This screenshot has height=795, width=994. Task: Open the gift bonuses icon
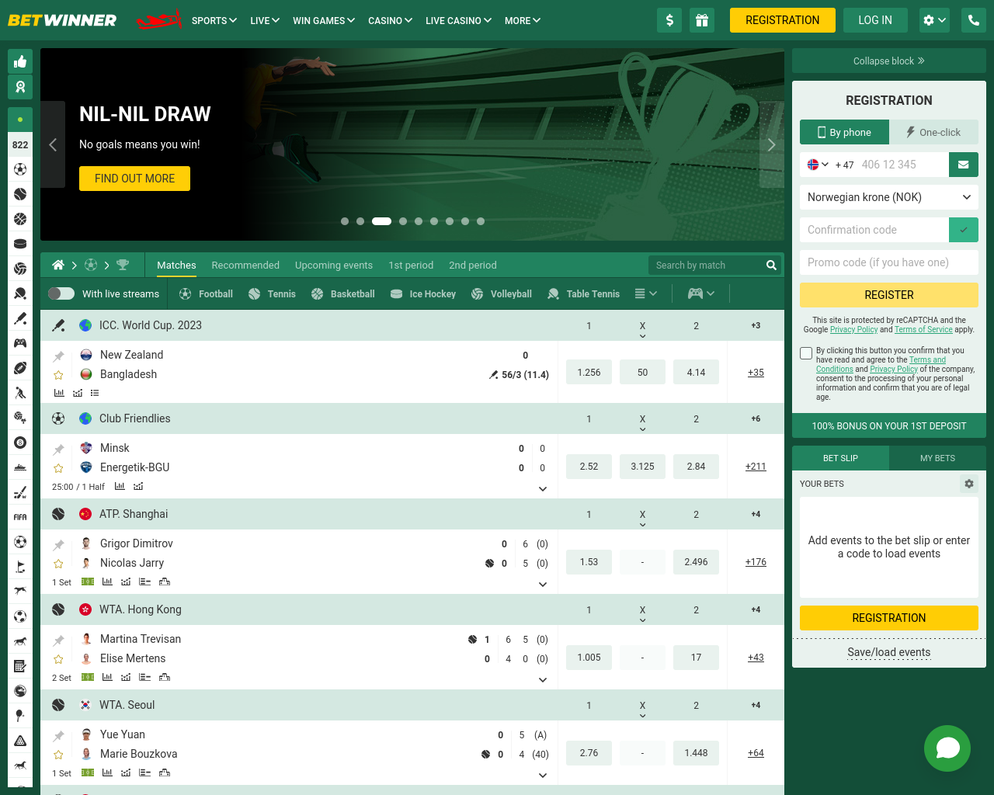702,20
